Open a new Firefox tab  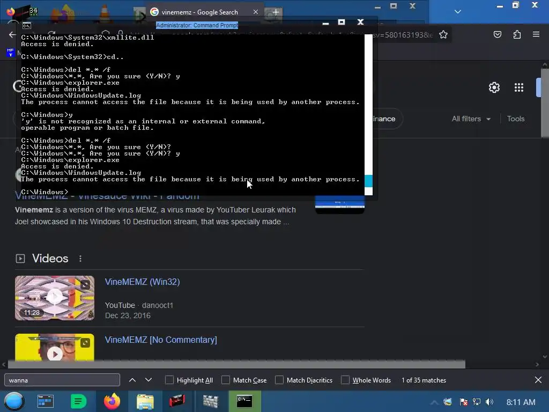tap(276, 12)
